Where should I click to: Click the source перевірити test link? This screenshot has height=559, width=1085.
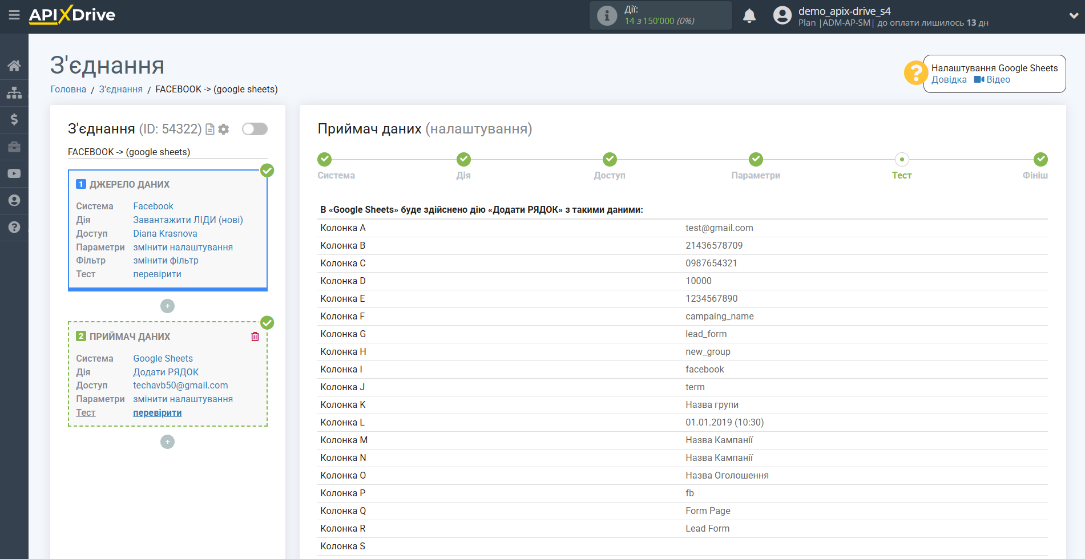[157, 274]
